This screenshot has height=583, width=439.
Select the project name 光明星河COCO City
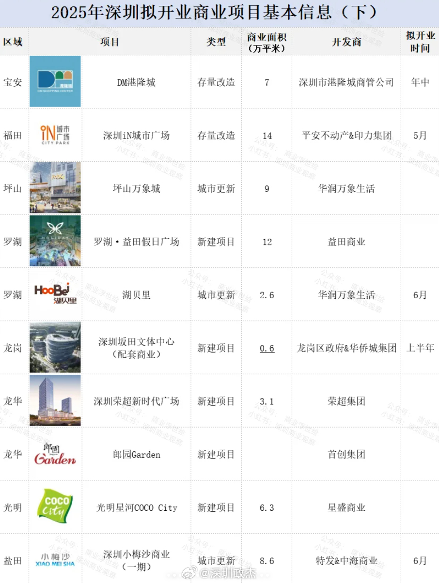136,508
